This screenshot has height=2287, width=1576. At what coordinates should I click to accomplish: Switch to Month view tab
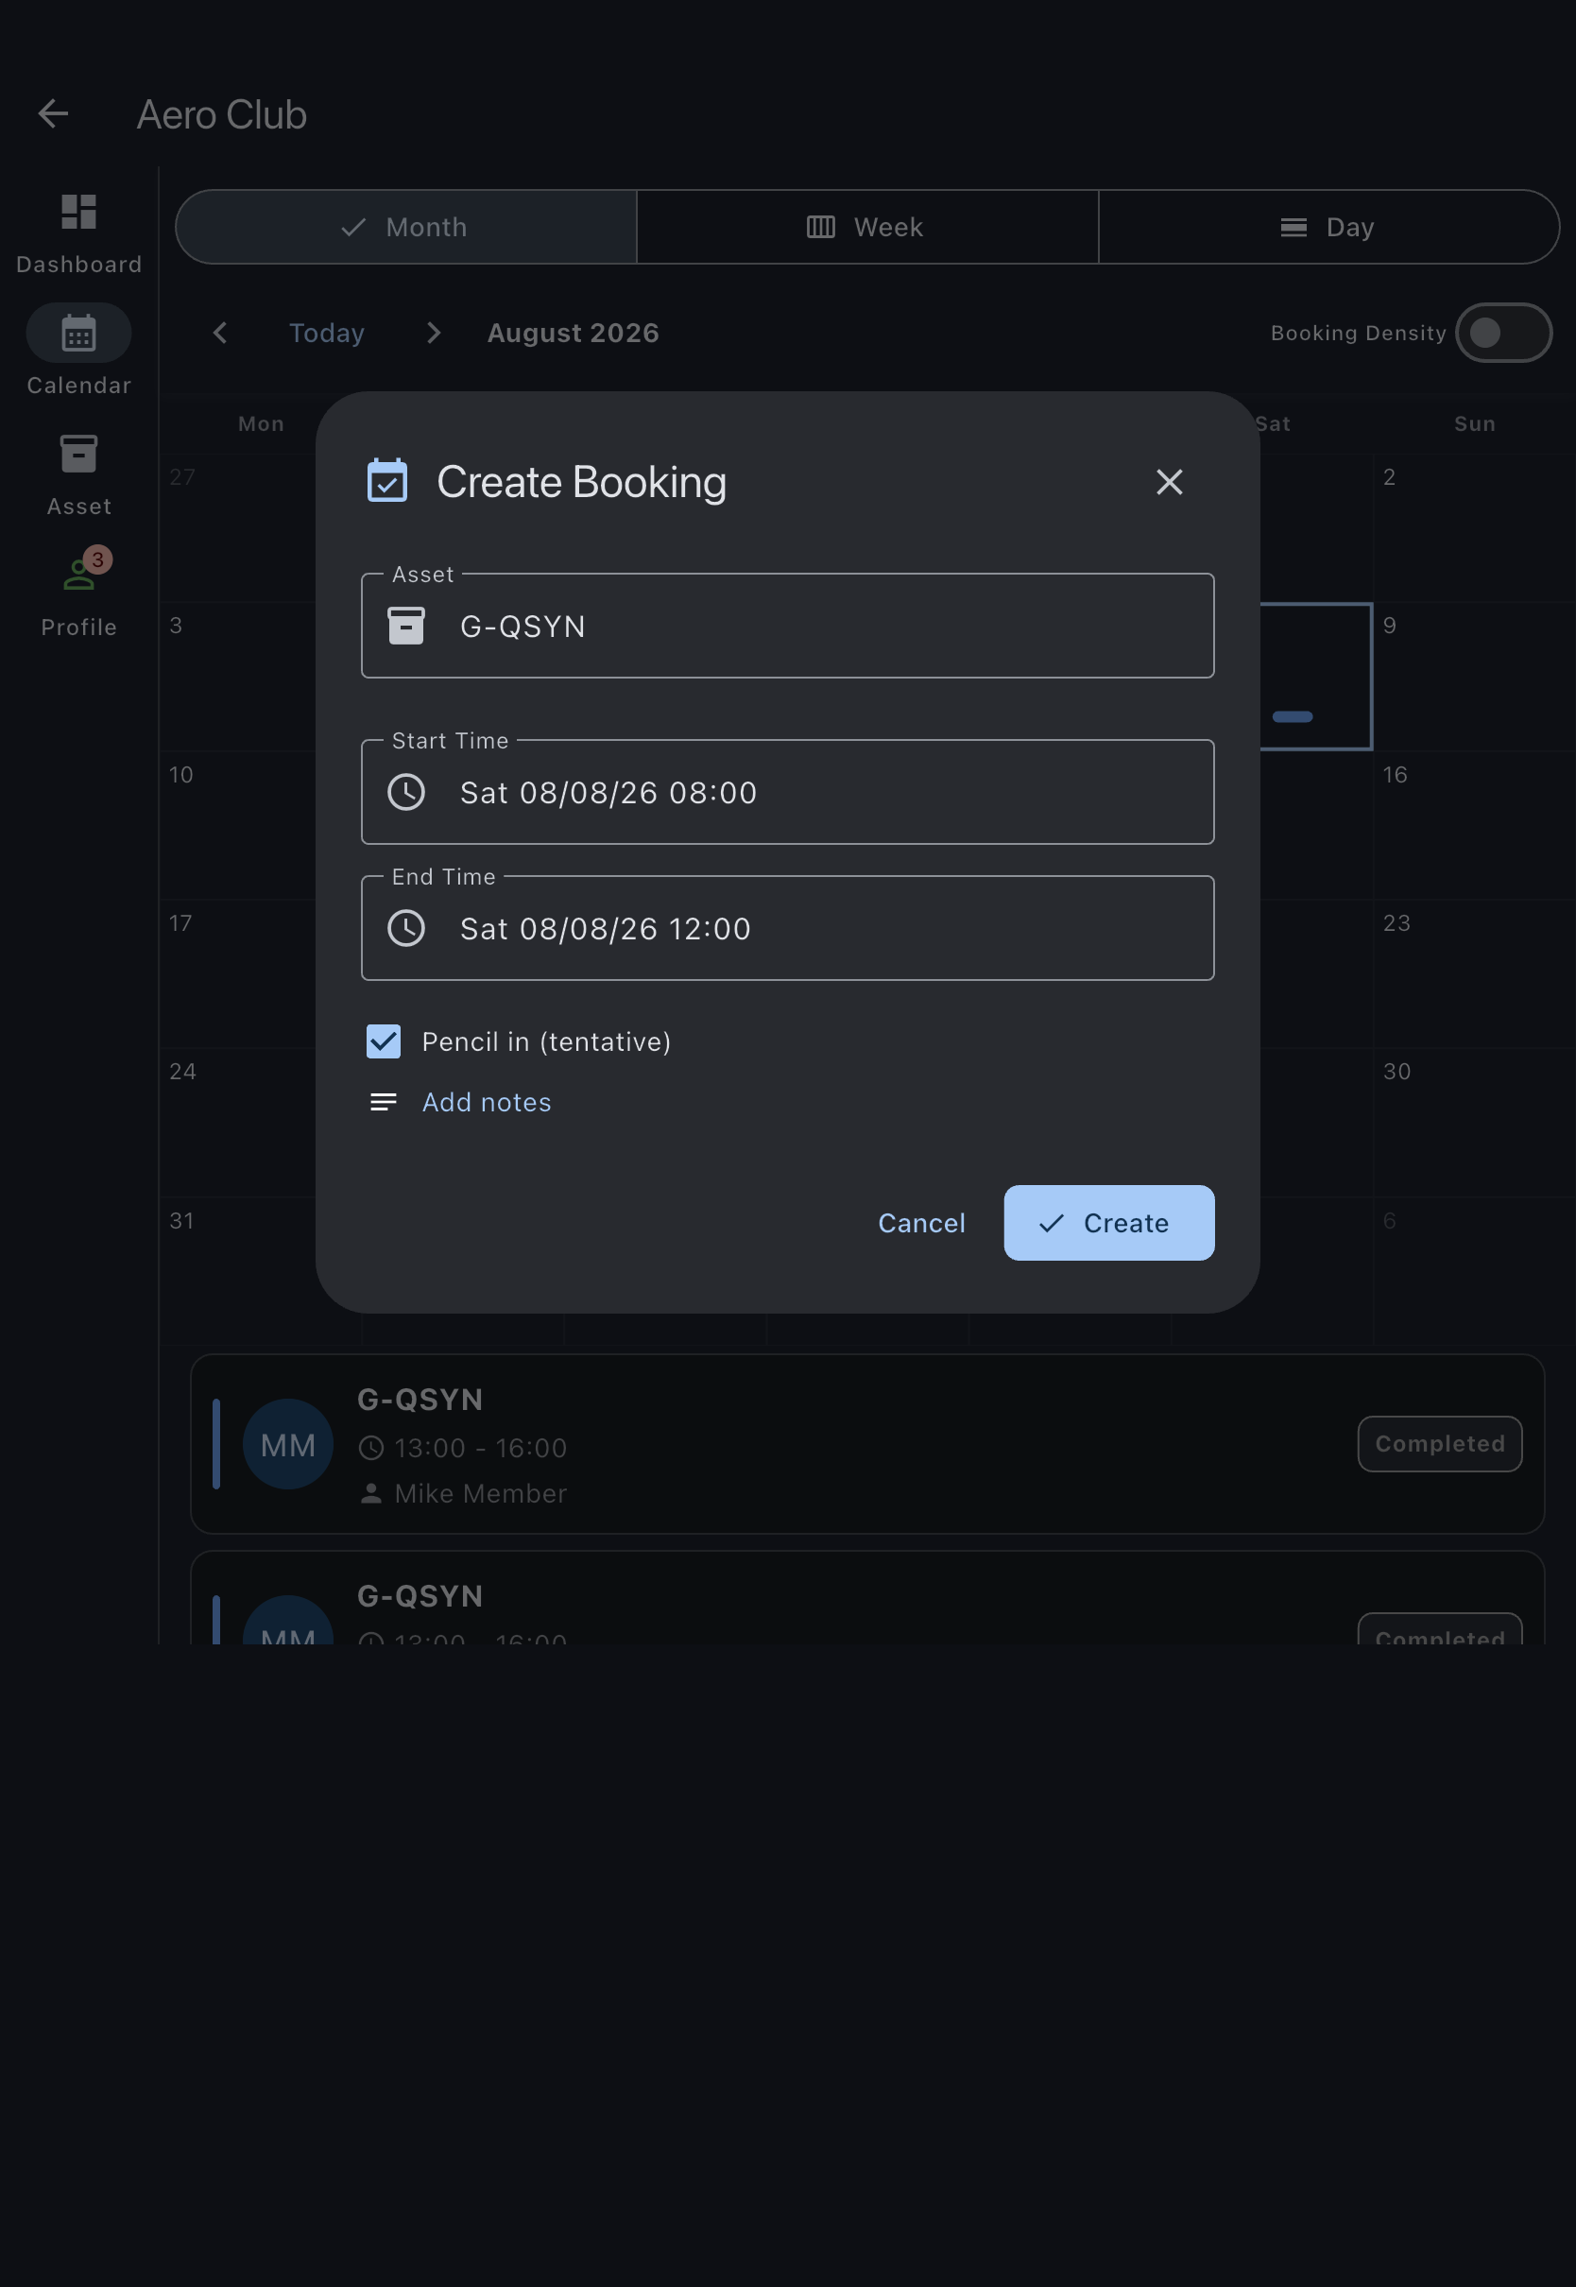pyautogui.click(x=406, y=227)
